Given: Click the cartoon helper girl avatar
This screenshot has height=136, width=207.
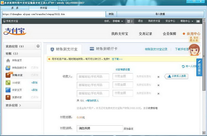Looking at the screenshot, I should [x=195, y=50].
